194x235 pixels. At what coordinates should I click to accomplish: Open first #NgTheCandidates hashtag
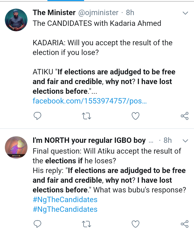[65, 200]
